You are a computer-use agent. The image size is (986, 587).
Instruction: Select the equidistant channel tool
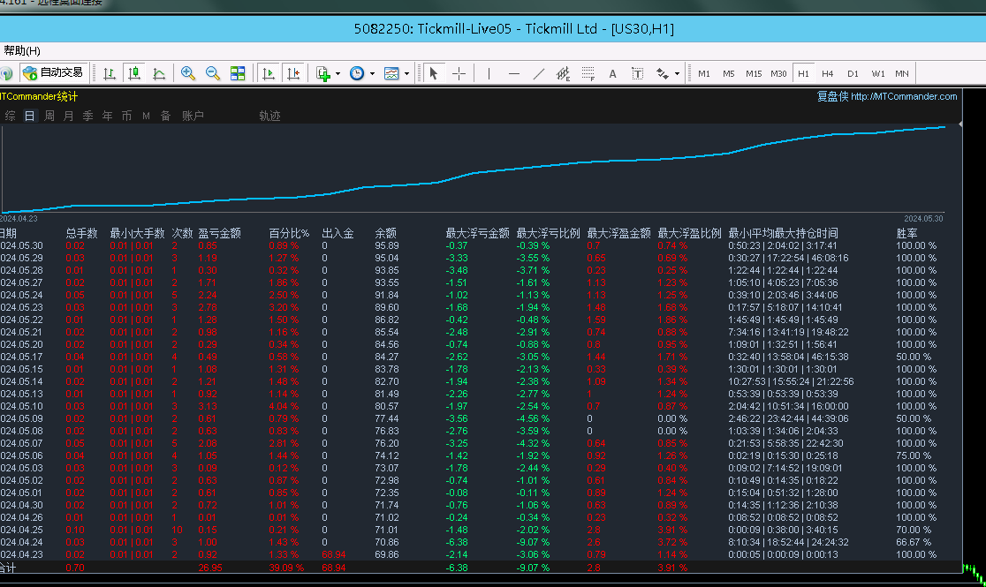tap(563, 73)
